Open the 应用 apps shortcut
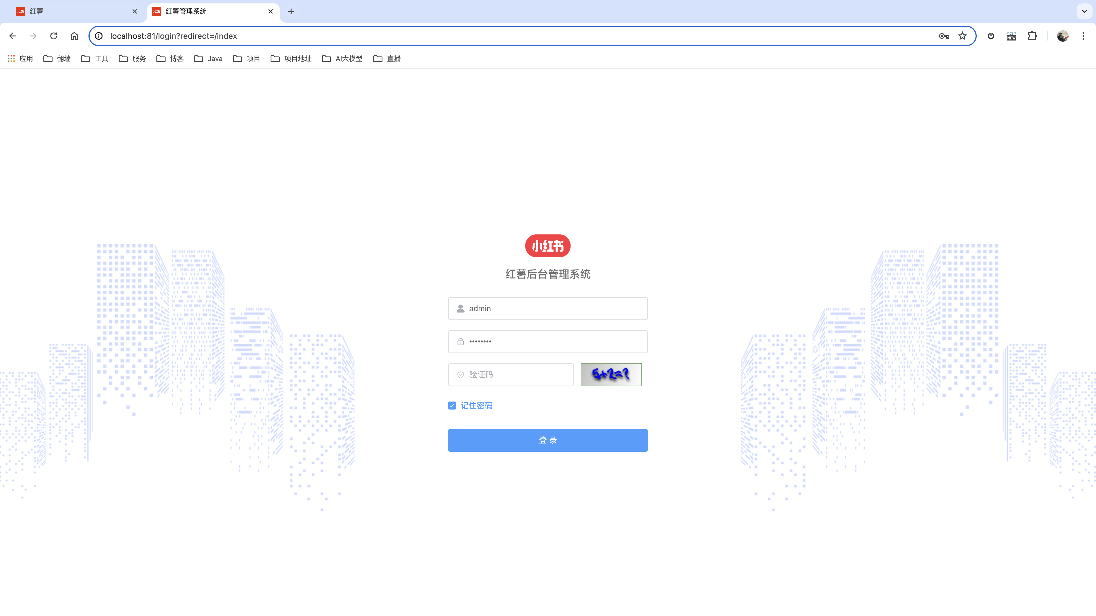1096x616 pixels. (x=20, y=59)
